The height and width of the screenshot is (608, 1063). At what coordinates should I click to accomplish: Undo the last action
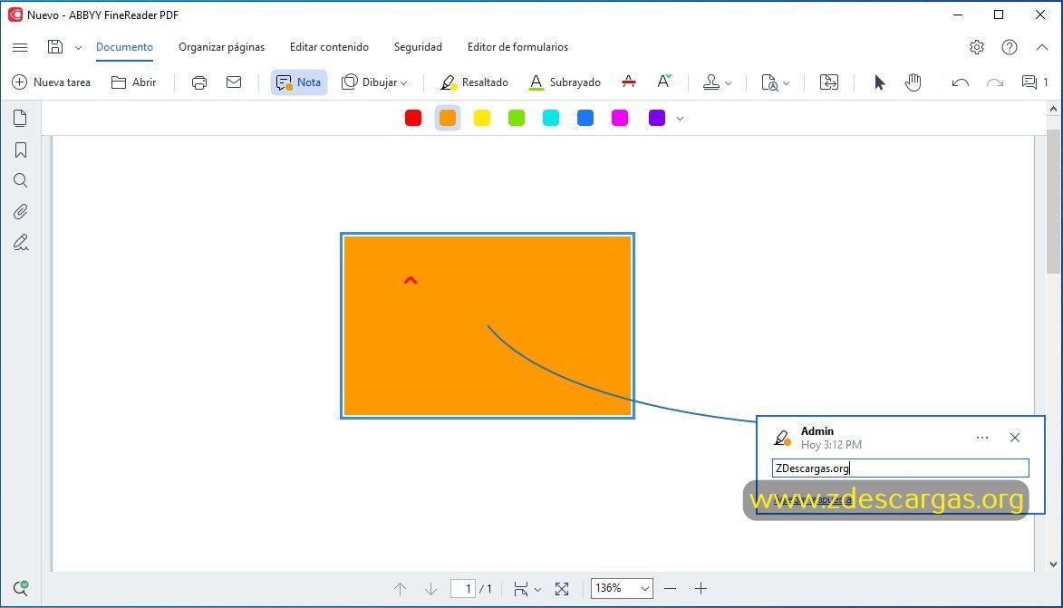pyautogui.click(x=960, y=82)
